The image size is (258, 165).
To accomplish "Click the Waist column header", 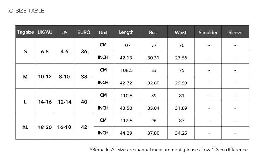I will (181, 32).
